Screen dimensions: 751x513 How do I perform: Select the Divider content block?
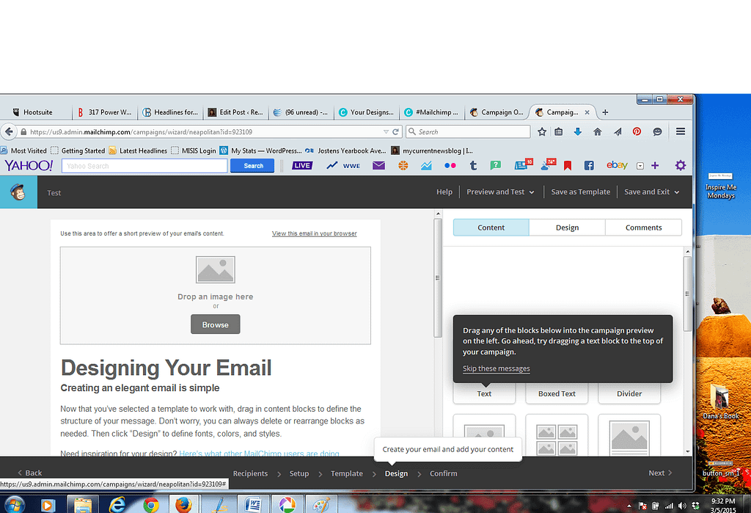pos(629,393)
